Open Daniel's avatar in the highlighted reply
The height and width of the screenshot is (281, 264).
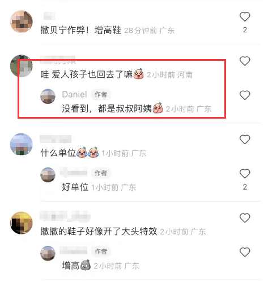pos(48,97)
